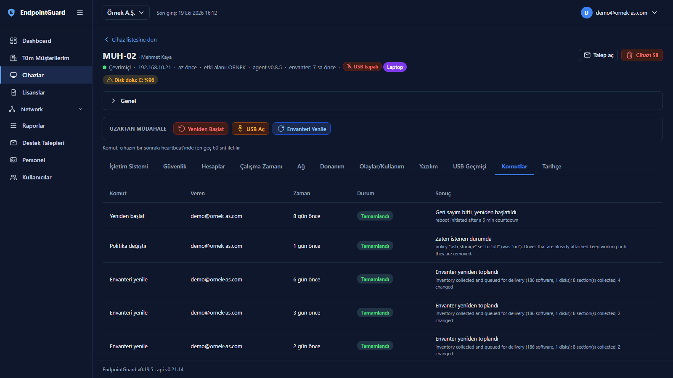673x378 pixels.
Task: Open Destek Talepleri in sidebar
Action: click(46, 143)
